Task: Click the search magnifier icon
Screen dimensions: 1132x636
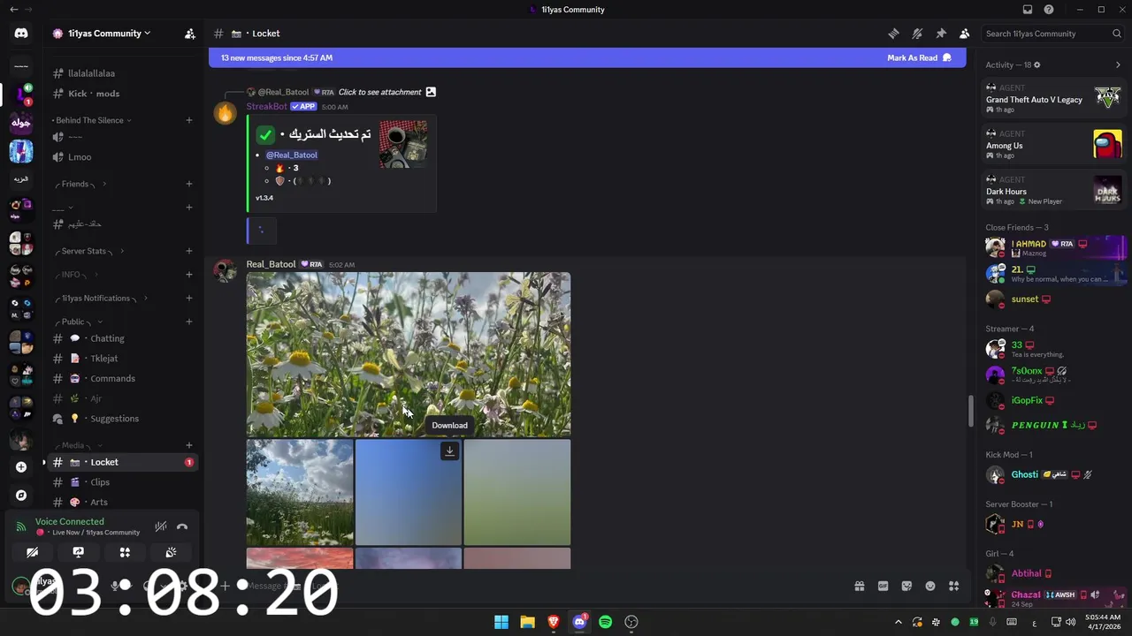Action: [x=1117, y=34]
